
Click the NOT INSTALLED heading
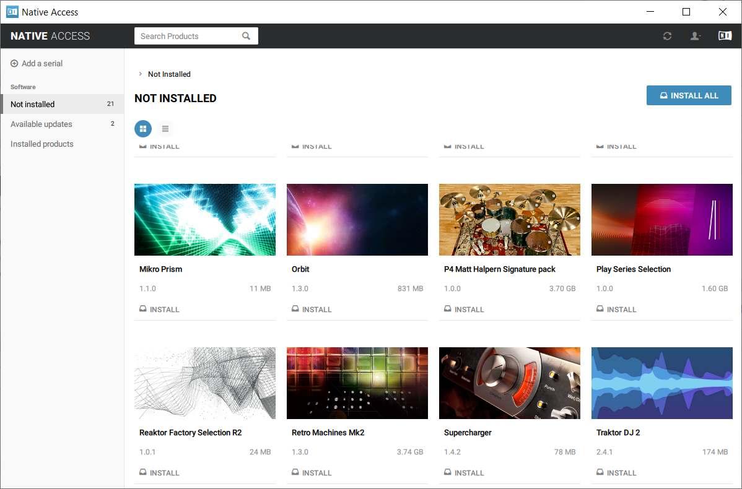[175, 98]
